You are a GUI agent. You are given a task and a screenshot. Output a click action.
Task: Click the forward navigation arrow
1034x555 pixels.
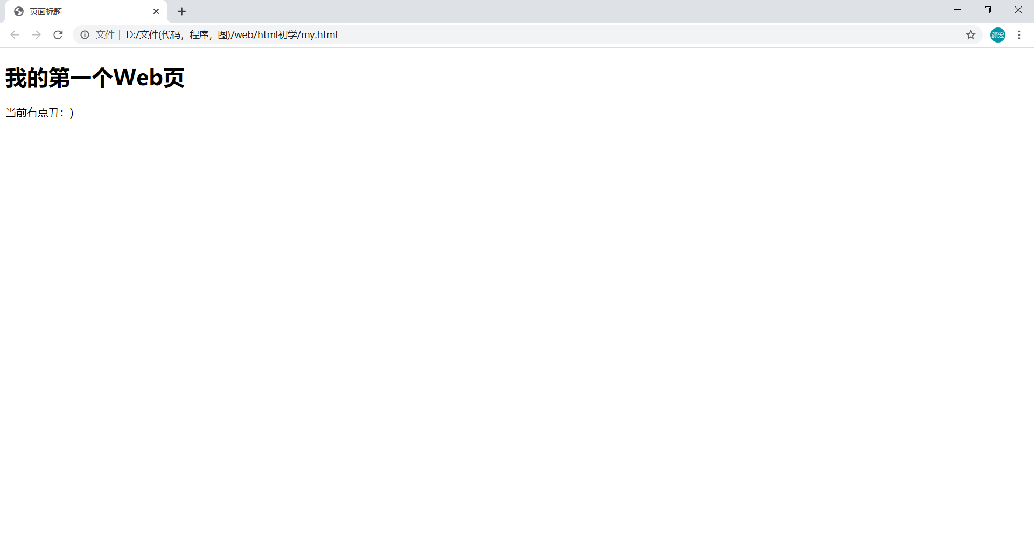click(36, 34)
